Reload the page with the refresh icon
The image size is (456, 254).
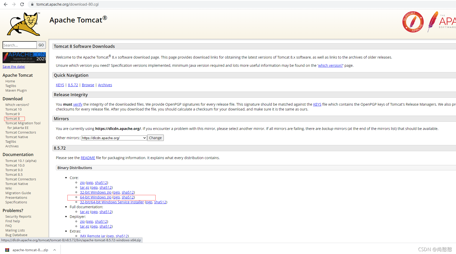tap(22, 4)
